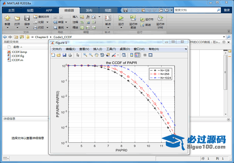Viewport: 234px width, 163px height.
Task: Select the Zoom In magnifier tool
Action: (x=85, y=55)
